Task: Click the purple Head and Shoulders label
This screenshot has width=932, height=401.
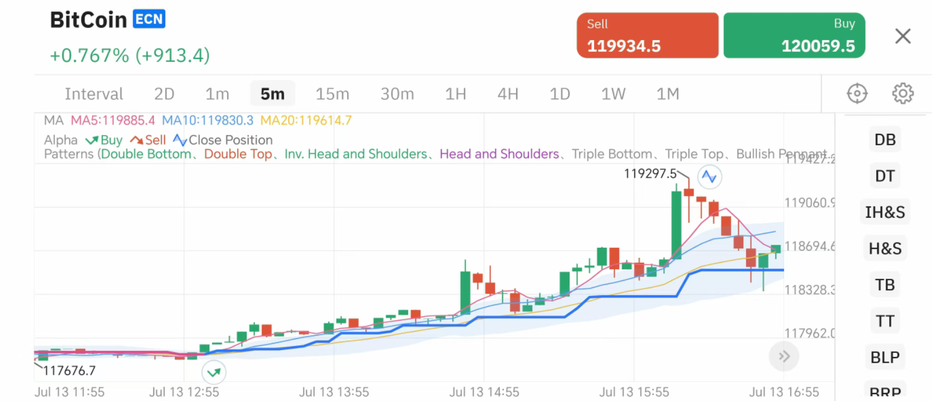Action: coord(499,154)
